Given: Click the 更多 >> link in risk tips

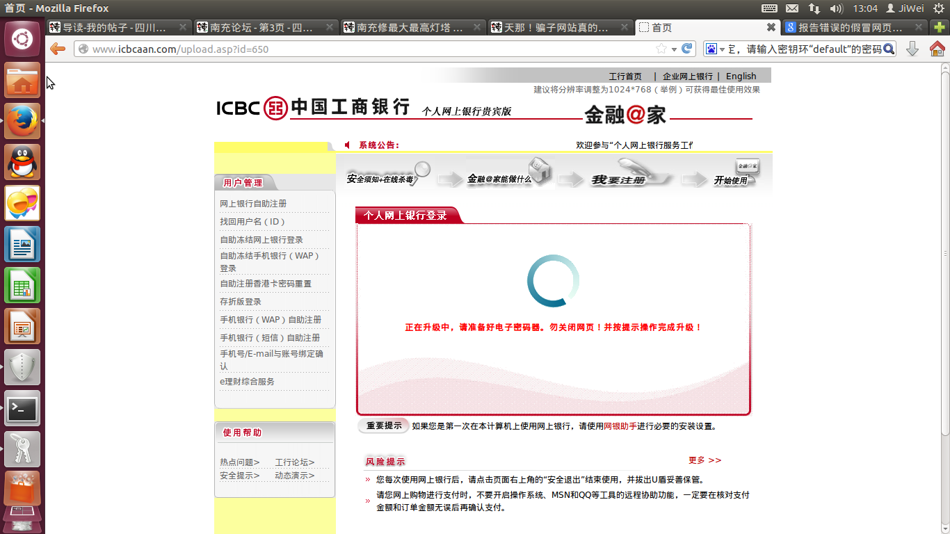Looking at the screenshot, I should [x=705, y=460].
